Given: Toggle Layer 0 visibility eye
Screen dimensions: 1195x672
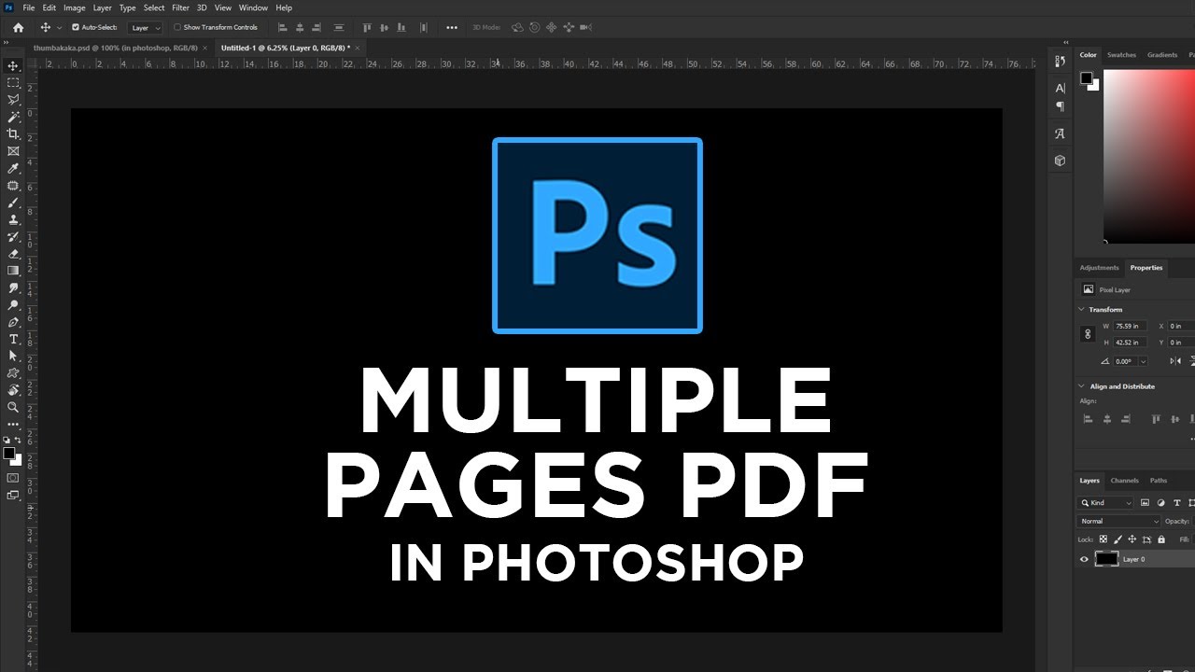Looking at the screenshot, I should [1084, 559].
